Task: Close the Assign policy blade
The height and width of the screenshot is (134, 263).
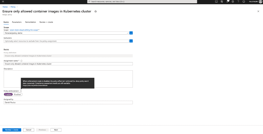Action: tap(258, 11)
